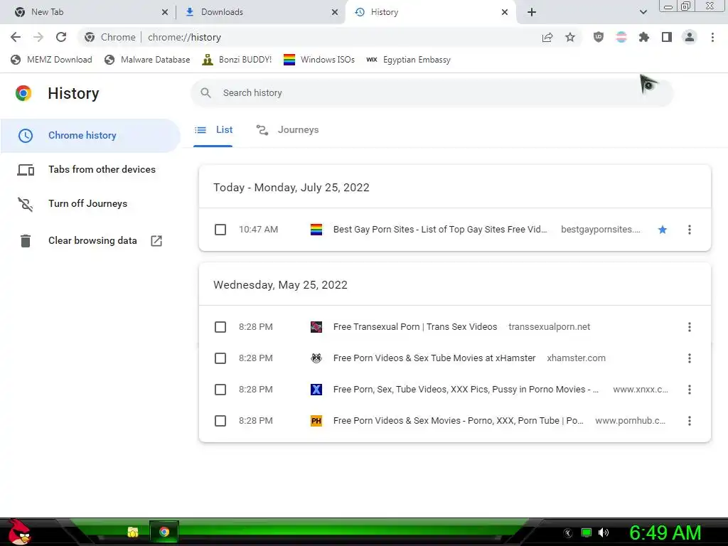Open the file explorer taskbar icon
Viewport: 728px width, 546px height.
point(133,532)
